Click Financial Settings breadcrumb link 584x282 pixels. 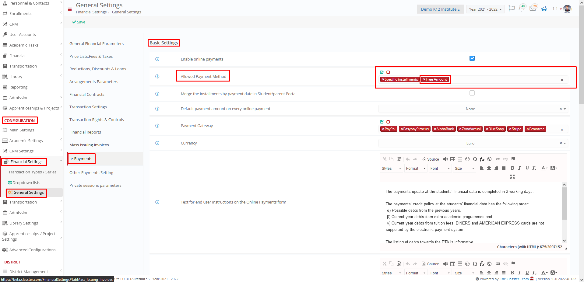(91, 12)
